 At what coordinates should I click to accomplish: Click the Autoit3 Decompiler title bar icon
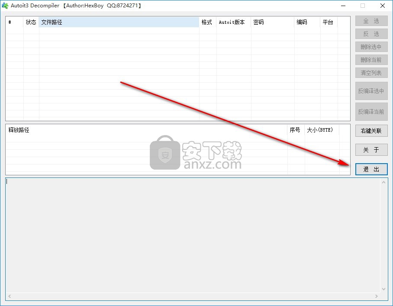[x=5, y=6]
